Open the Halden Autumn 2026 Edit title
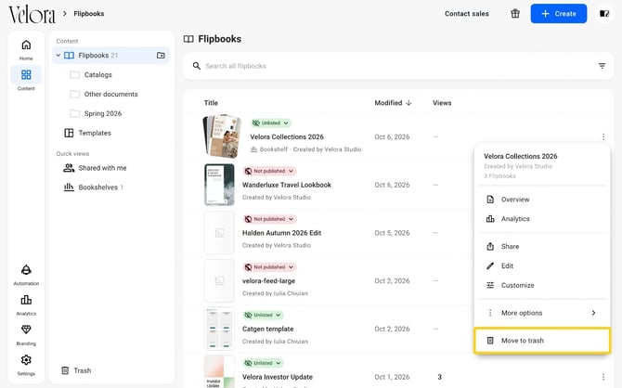 [281, 233]
